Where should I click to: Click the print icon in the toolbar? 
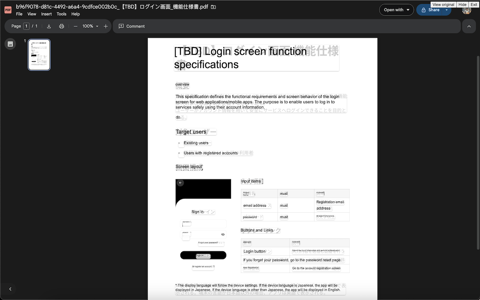pos(61,26)
